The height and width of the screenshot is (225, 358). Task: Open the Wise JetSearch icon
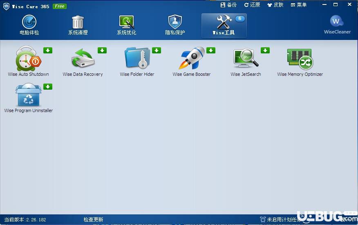pyautogui.click(x=246, y=58)
